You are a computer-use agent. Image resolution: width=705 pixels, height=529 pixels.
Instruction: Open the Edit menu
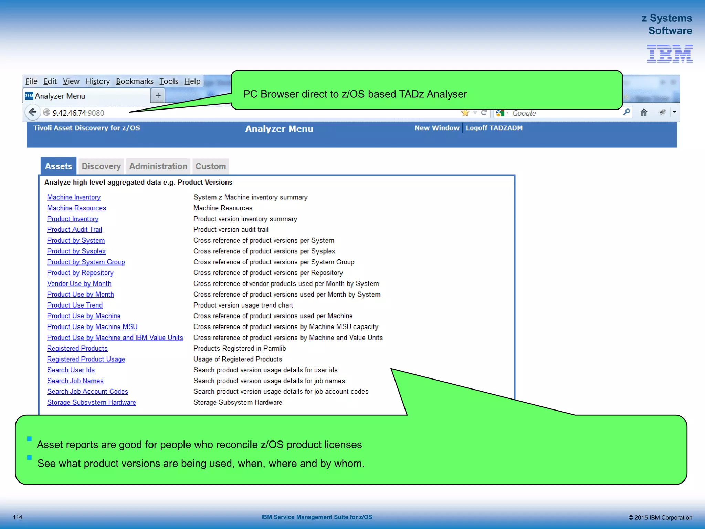click(x=50, y=81)
